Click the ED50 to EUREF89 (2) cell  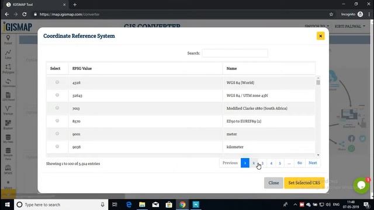[x=269, y=121]
